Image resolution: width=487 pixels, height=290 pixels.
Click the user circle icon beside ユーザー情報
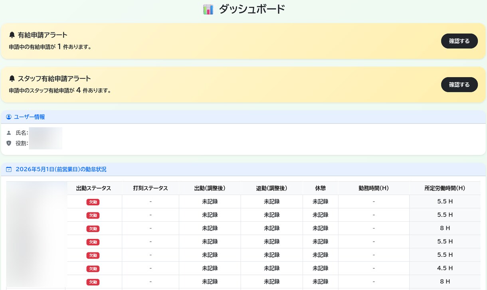coord(9,117)
